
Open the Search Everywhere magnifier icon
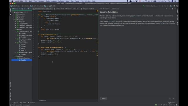pos(177,6)
